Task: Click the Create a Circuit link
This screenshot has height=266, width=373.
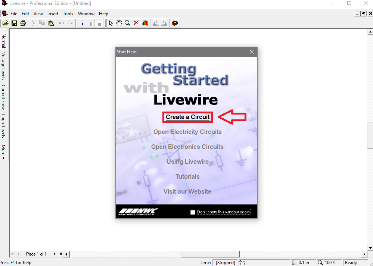Action: pyautogui.click(x=187, y=117)
